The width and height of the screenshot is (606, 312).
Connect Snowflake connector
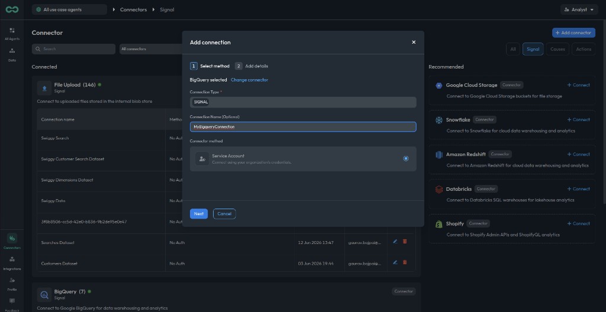578,120
